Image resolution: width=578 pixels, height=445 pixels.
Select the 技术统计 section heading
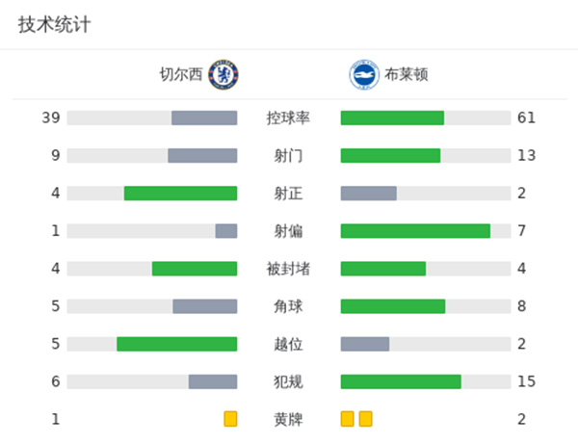click(x=54, y=25)
